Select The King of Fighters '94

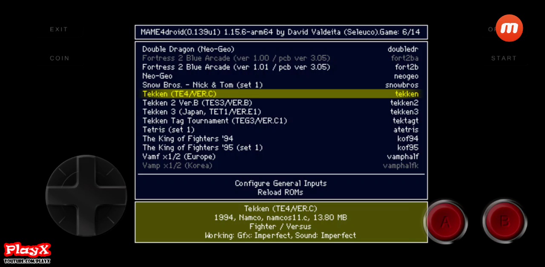(281, 139)
